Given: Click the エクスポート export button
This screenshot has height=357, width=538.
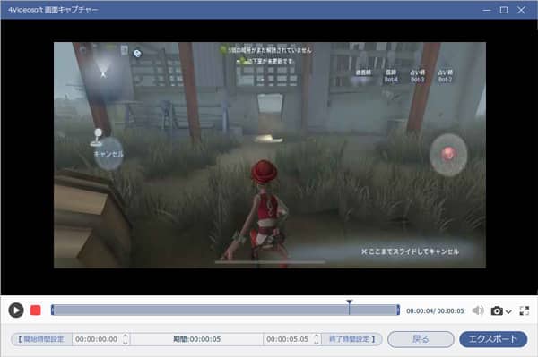Looking at the screenshot, I should 493,339.
